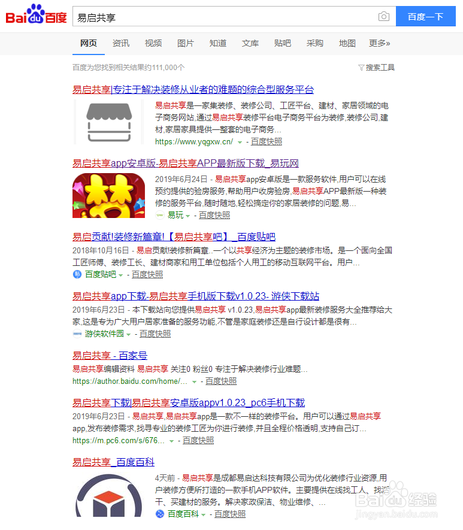Click the https://m.pc6.com/s/676... URL
Viewport: 463px width, 530px height.
pos(119,440)
